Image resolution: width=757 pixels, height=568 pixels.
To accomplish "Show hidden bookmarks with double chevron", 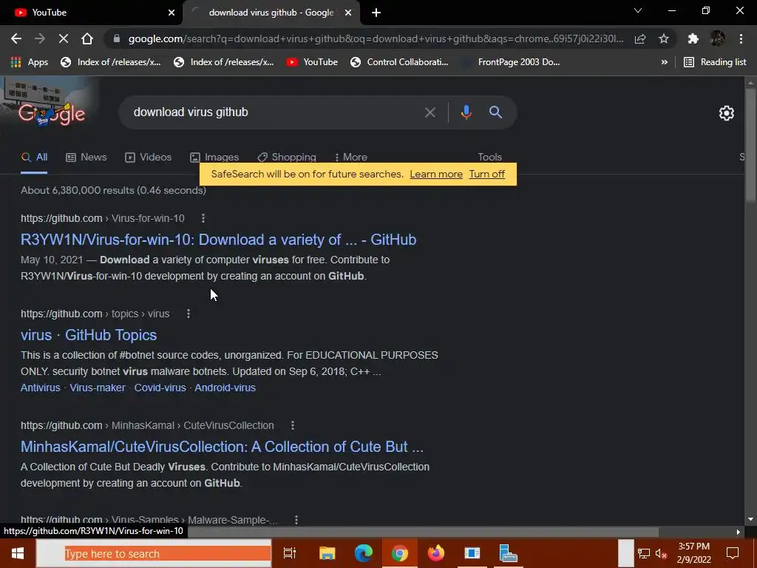I will (665, 62).
